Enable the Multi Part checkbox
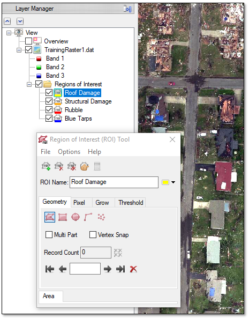 [49, 235]
